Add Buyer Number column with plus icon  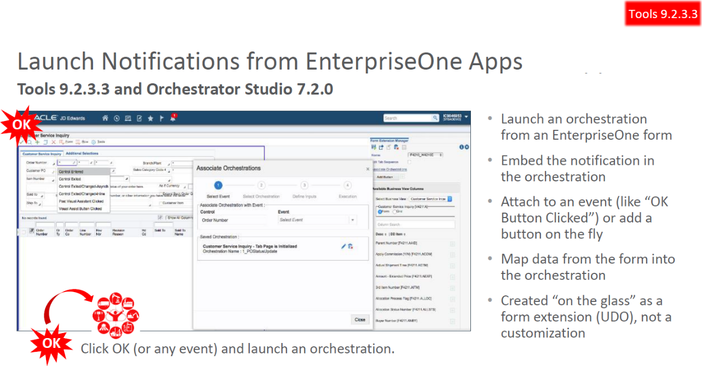[x=452, y=321]
